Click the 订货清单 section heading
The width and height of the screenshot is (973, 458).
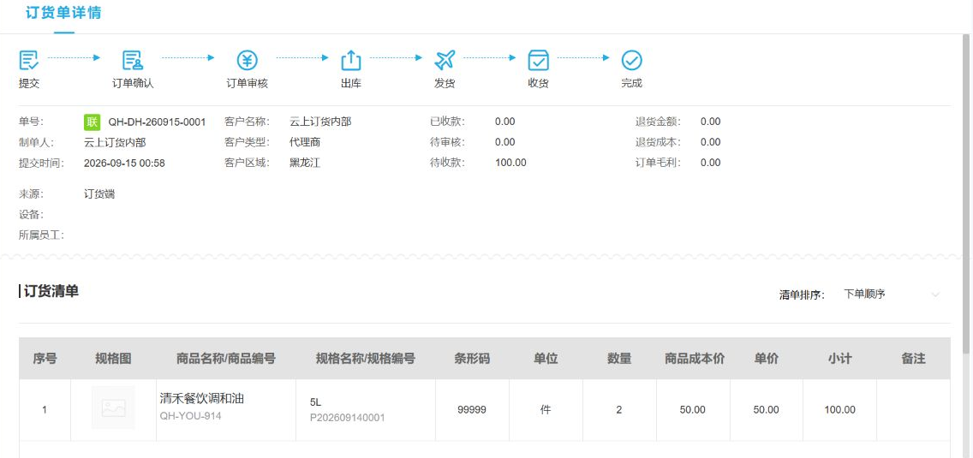coord(51,291)
